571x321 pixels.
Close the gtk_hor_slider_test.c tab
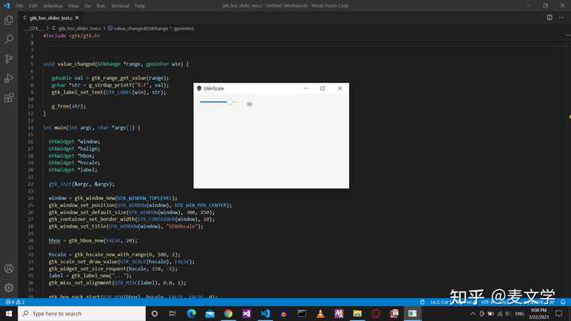[x=77, y=17]
